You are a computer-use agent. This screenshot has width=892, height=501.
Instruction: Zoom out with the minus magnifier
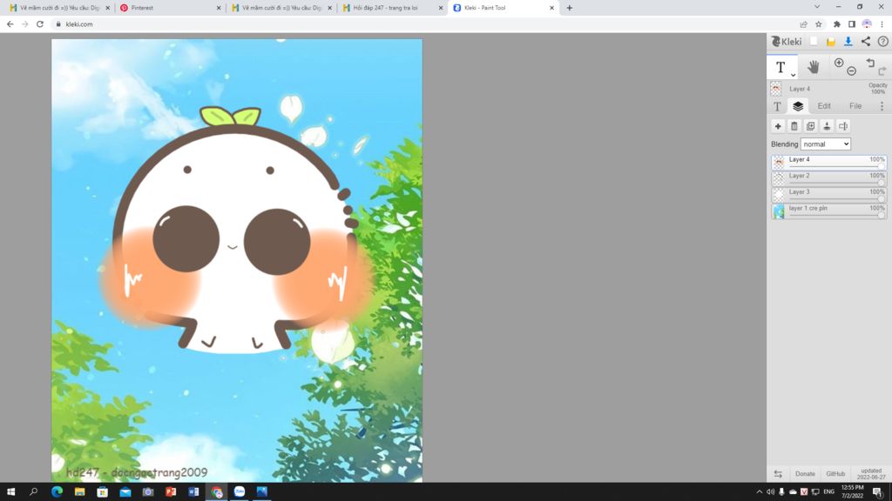tap(852, 71)
